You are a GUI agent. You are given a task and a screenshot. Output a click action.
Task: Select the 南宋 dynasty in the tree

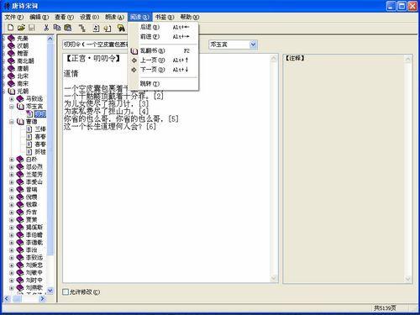pos(23,83)
